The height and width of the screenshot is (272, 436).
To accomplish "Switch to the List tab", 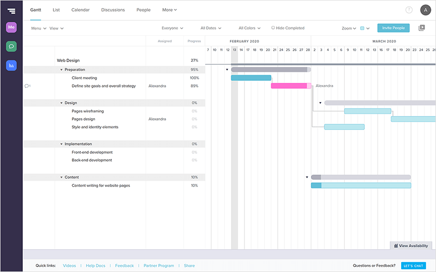I will tap(56, 10).
